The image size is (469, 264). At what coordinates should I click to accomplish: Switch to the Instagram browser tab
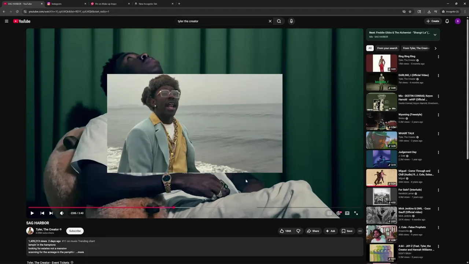click(67, 4)
